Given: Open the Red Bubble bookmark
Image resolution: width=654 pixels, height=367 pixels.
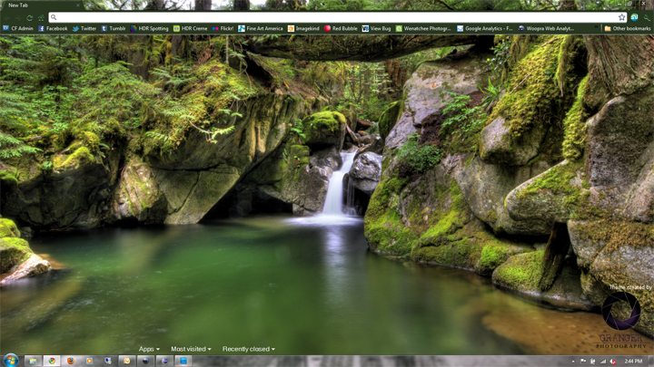Looking at the screenshot, I should point(341,28).
